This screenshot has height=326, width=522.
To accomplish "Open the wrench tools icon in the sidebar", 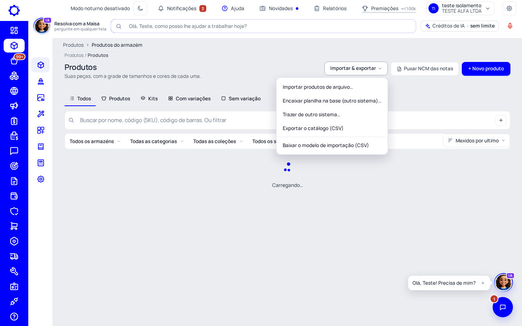I will point(14,271).
